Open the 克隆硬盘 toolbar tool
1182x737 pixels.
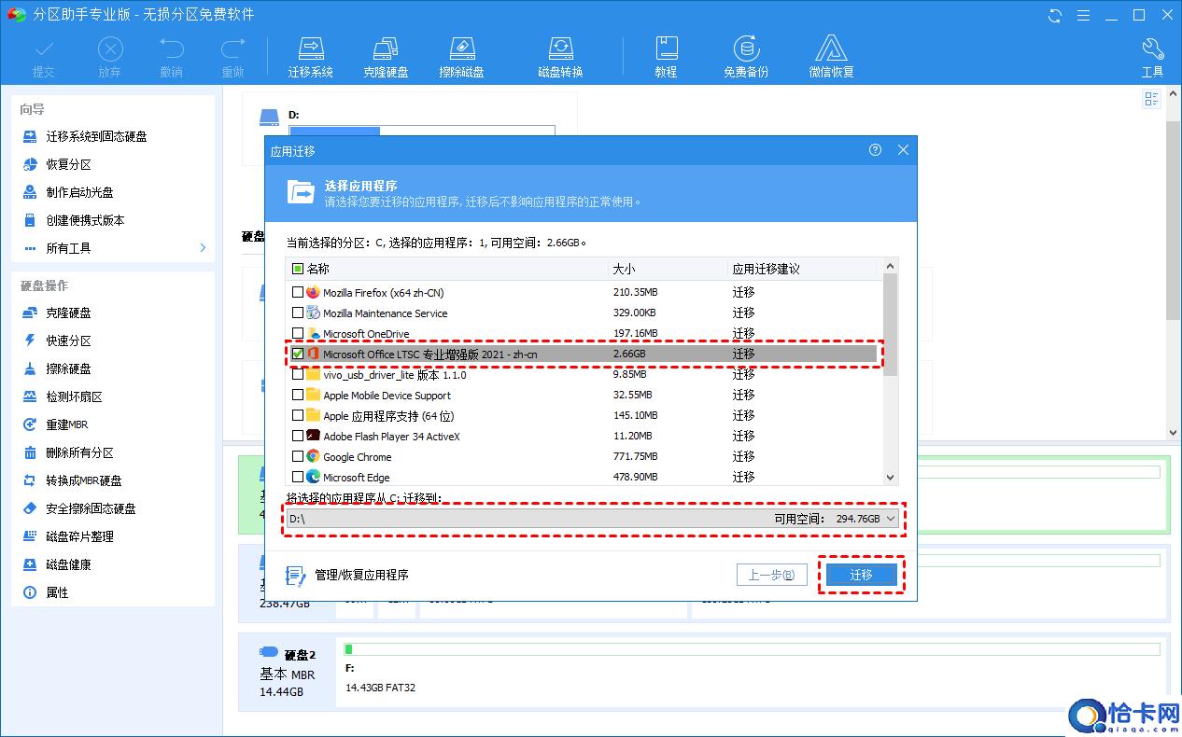[x=386, y=57]
